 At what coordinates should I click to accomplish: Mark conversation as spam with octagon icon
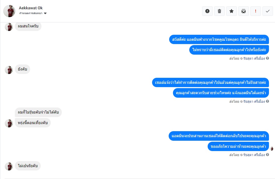pos(207,11)
